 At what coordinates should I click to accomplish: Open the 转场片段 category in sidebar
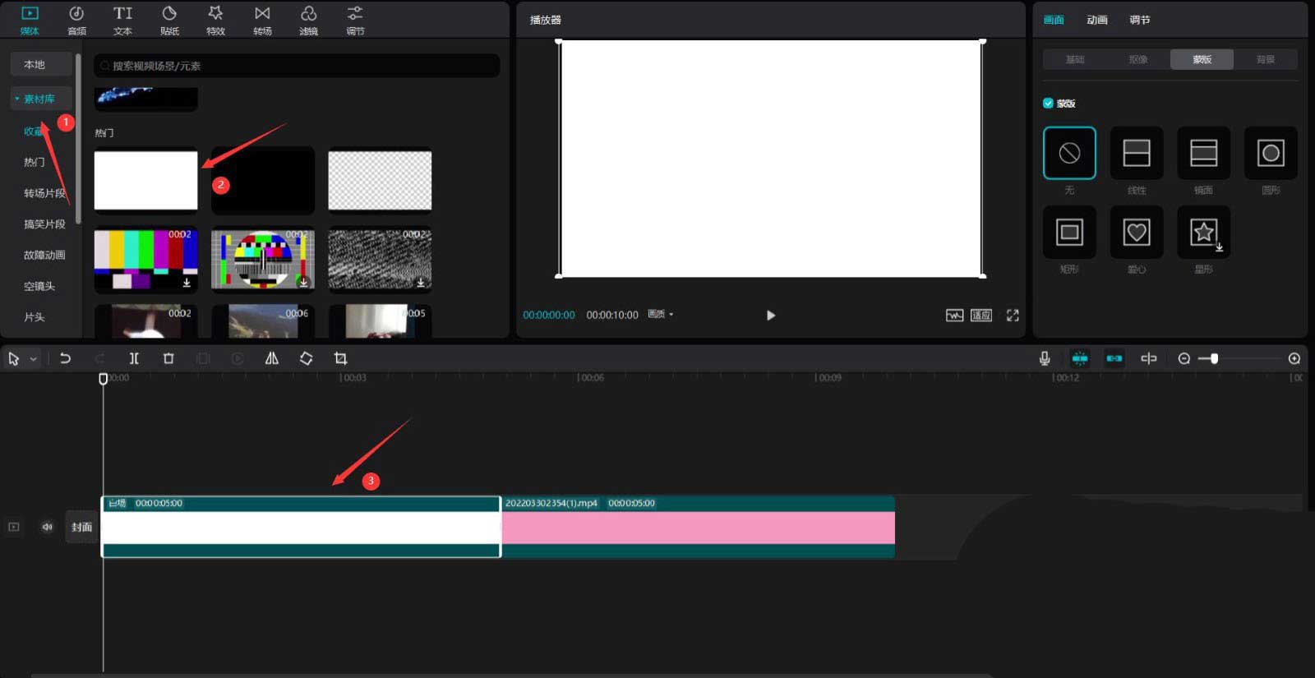[44, 193]
